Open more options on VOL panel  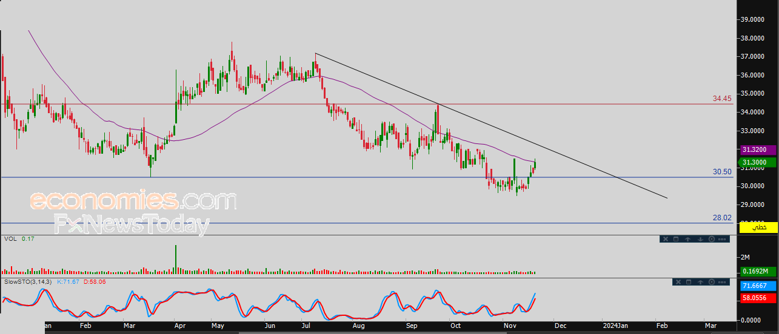[722, 239]
